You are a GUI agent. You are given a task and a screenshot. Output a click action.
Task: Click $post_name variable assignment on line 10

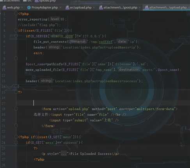[x=36, y=64]
